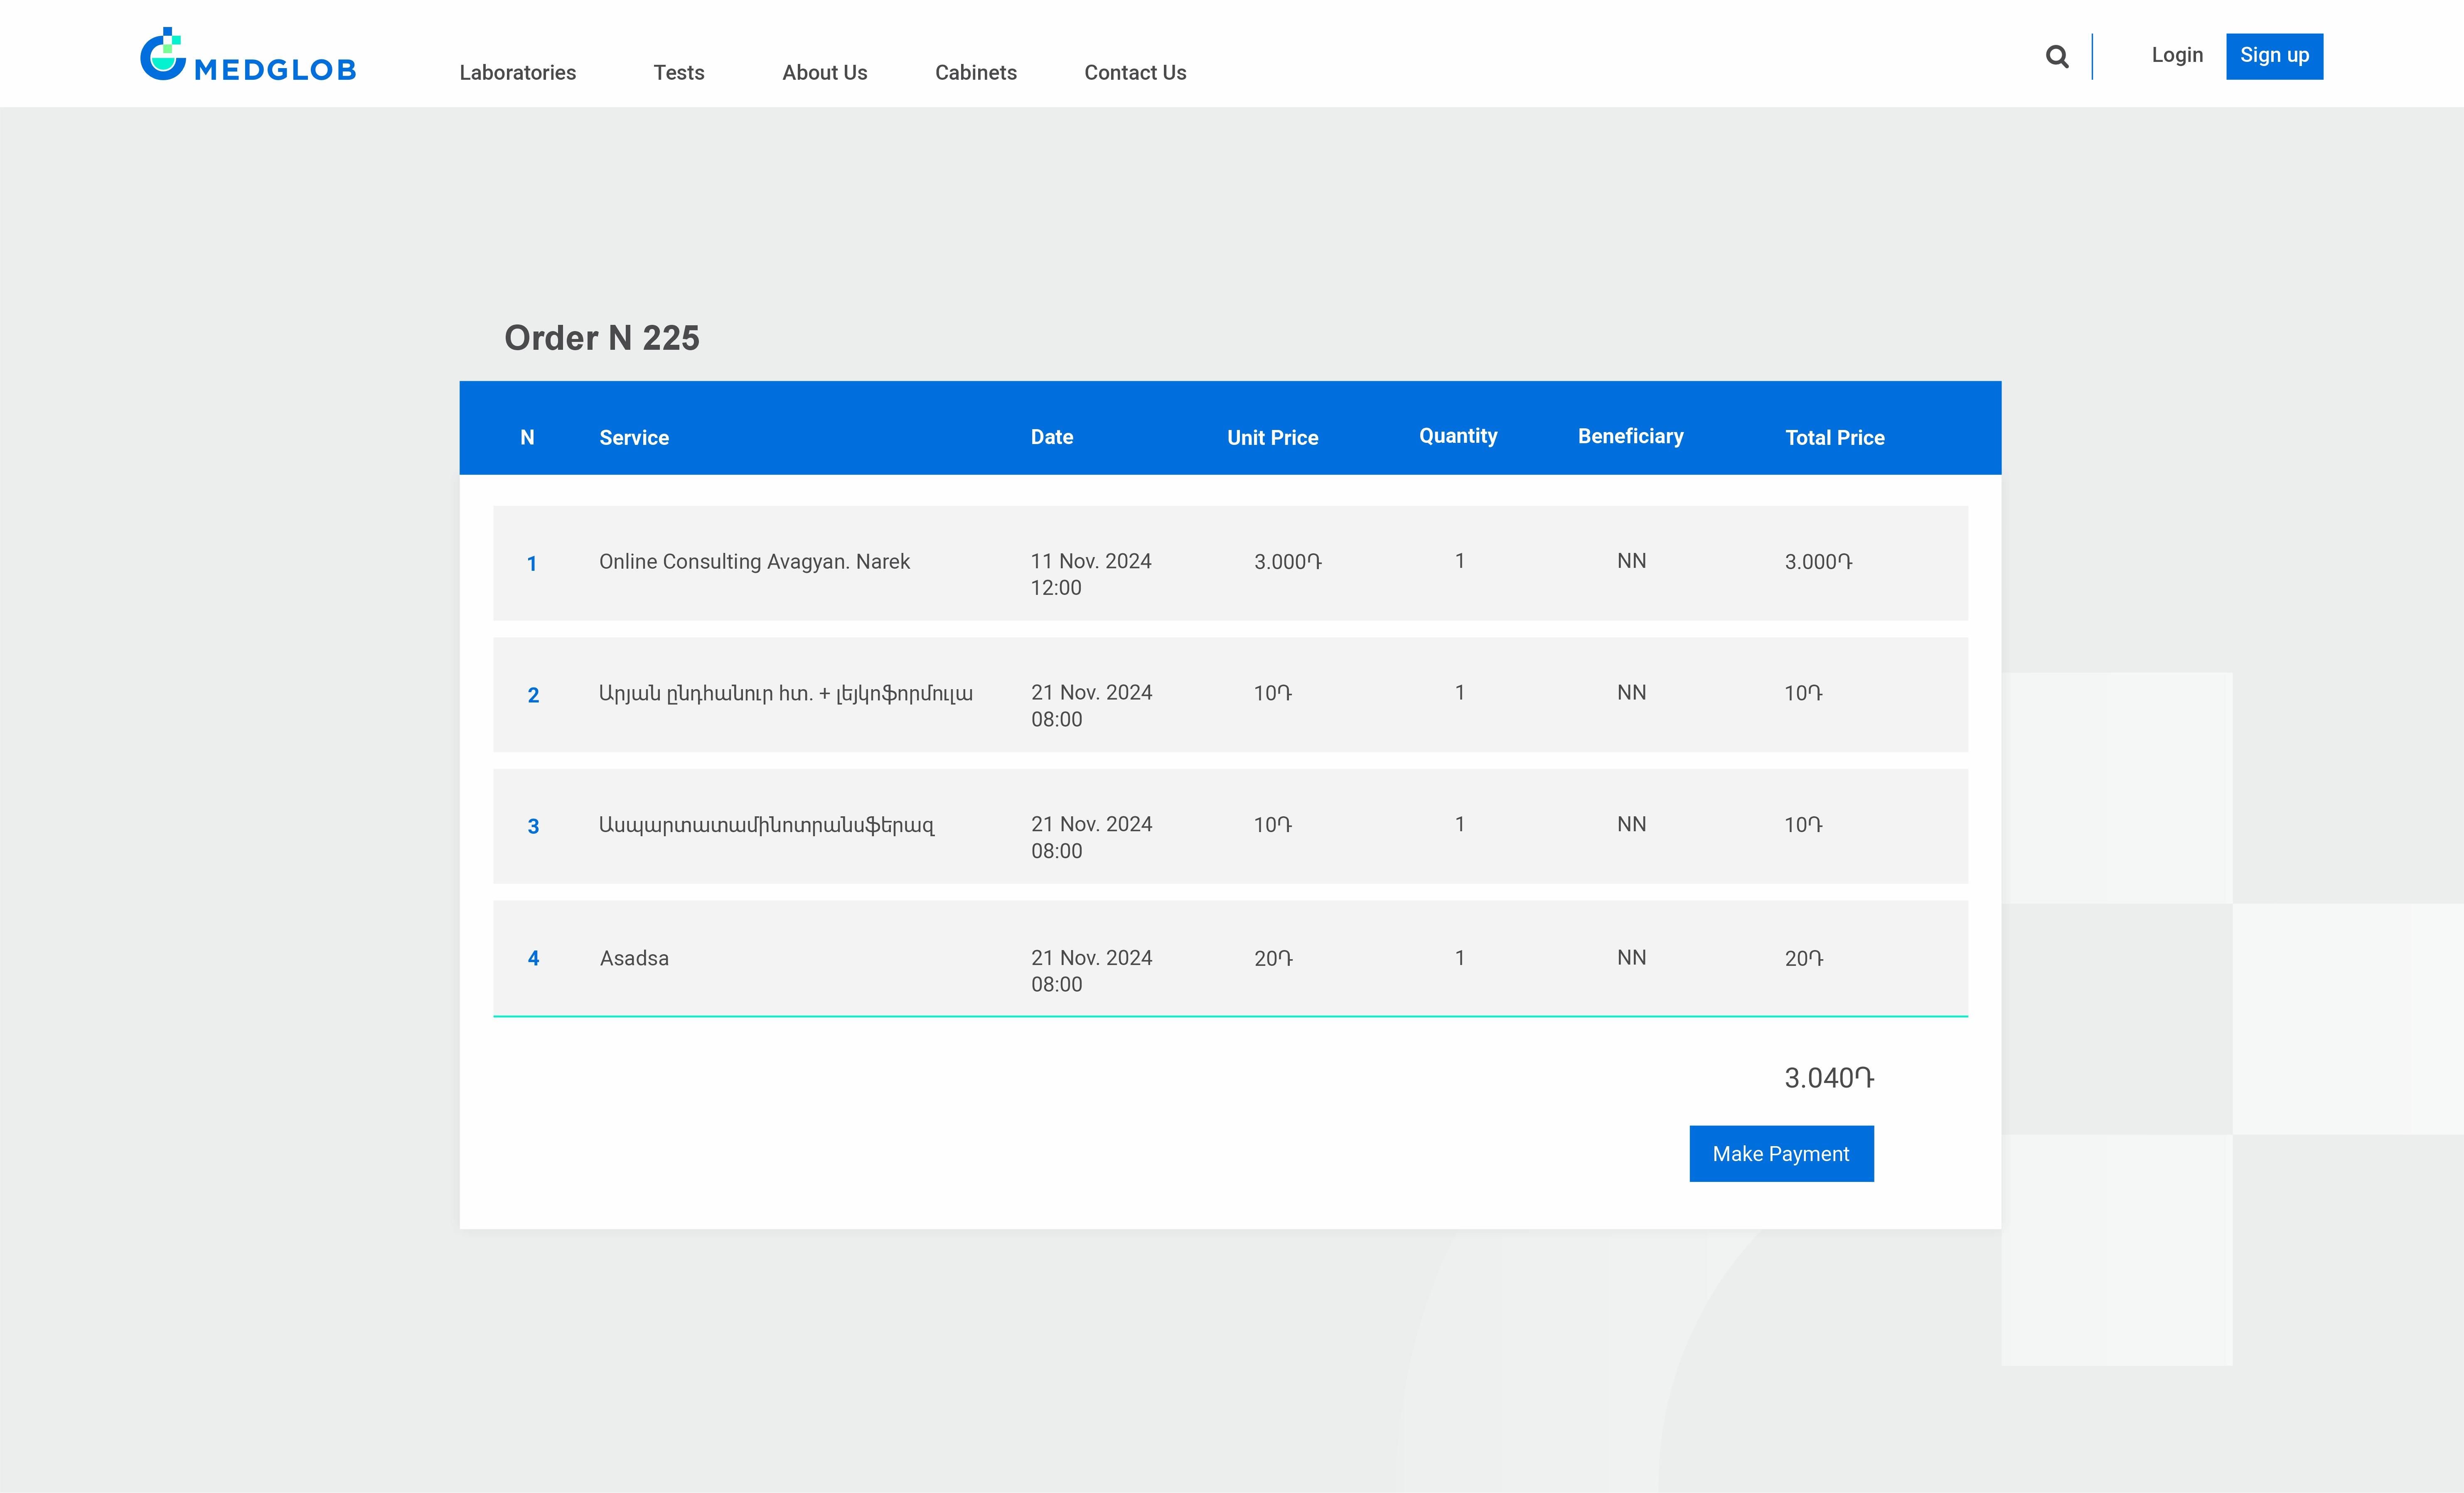Click row number 2 in the order
Viewport: 2464px width, 1493px height.
tap(533, 695)
